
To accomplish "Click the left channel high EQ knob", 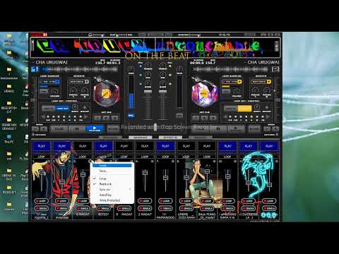I will [148, 65].
